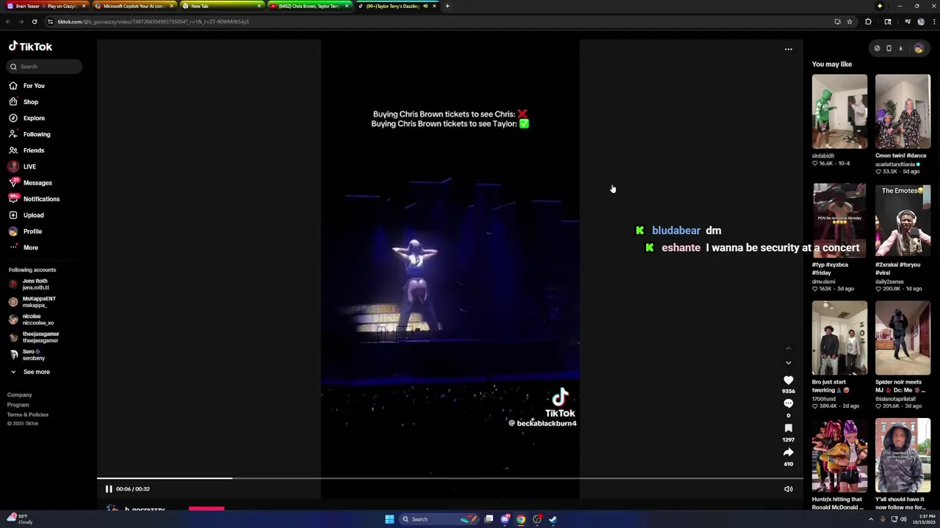Switch to the New Tab tab
Image resolution: width=940 pixels, height=528 pixels.
pyautogui.click(x=220, y=6)
